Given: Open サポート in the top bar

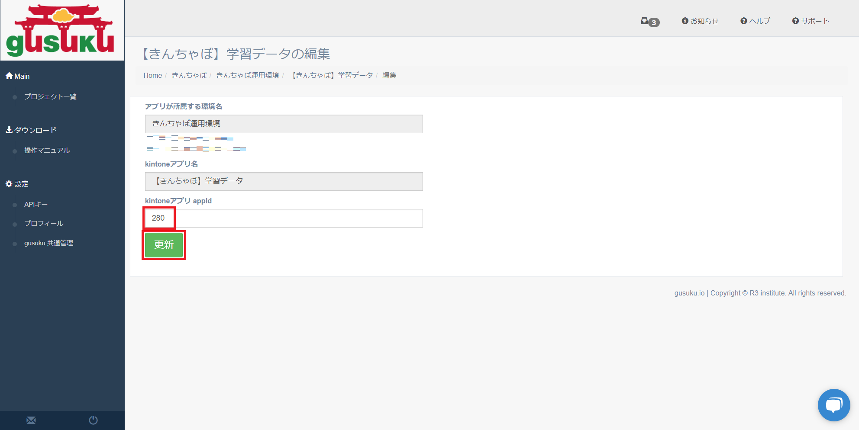Looking at the screenshot, I should (x=811, y=21).
